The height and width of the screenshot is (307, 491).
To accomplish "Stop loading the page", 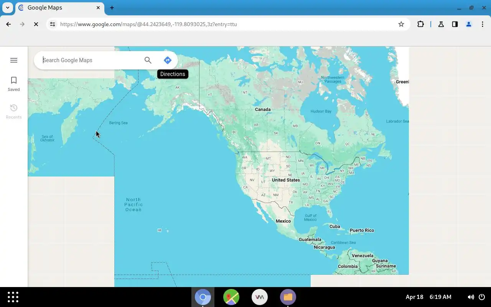I will (36, 24).
